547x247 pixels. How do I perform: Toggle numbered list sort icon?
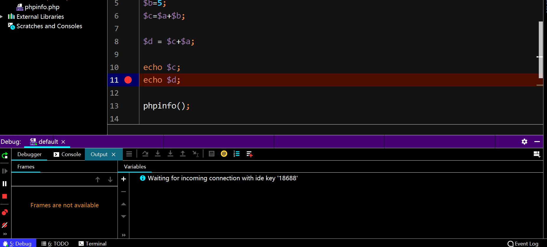point(237,154)
